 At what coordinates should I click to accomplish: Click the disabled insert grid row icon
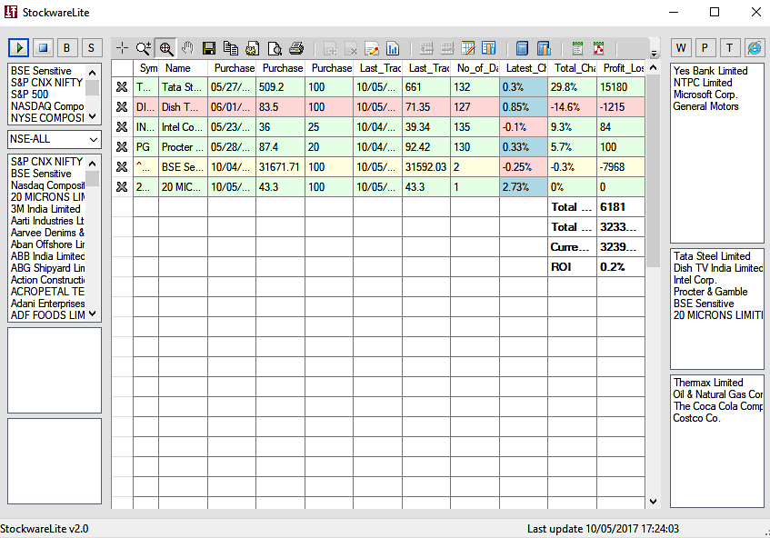(426, 48)
